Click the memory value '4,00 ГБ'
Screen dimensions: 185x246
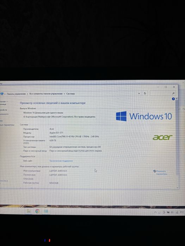pos(53,141)
